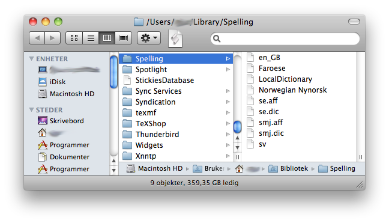This screenshot has width=389, height=223.
Task: Expand Thunderbird via its arrow
Action: 228,135
